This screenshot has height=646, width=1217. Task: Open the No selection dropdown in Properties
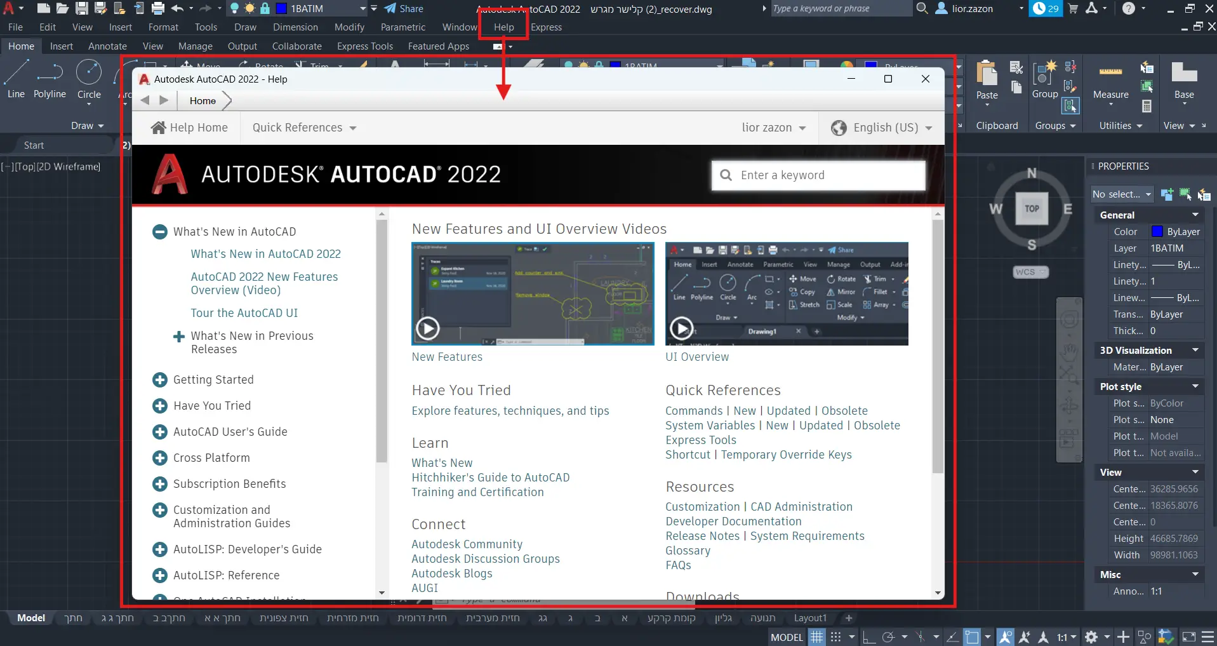click(1122, 194)
